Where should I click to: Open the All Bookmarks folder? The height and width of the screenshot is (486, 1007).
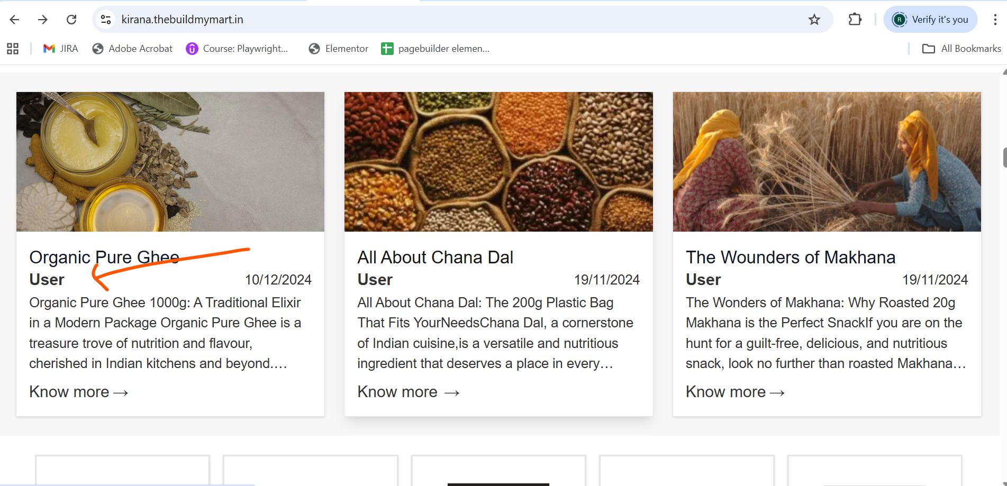(961, 49)
